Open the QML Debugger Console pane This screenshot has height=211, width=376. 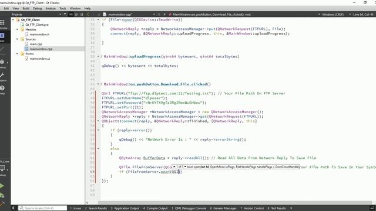coord(189,209)
